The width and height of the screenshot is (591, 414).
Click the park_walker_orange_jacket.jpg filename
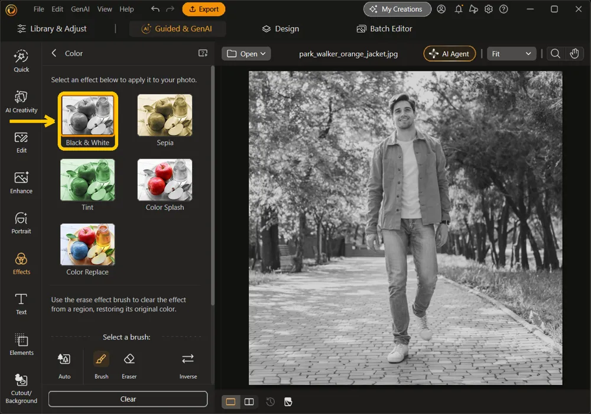click(x=348, y=54)
